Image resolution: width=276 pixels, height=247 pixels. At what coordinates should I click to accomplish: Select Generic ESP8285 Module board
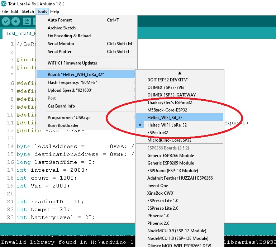(x=180, y=163)
